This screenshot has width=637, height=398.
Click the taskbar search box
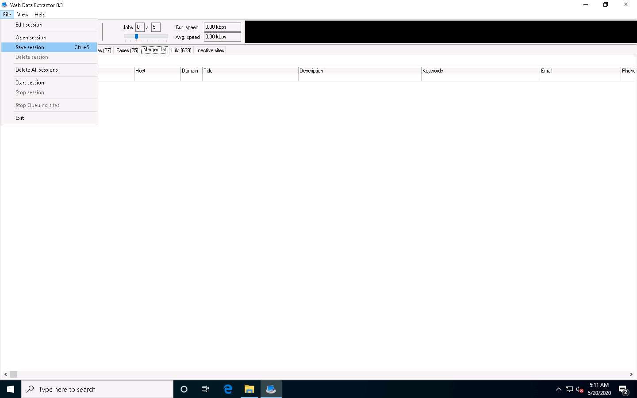[97, 389]
